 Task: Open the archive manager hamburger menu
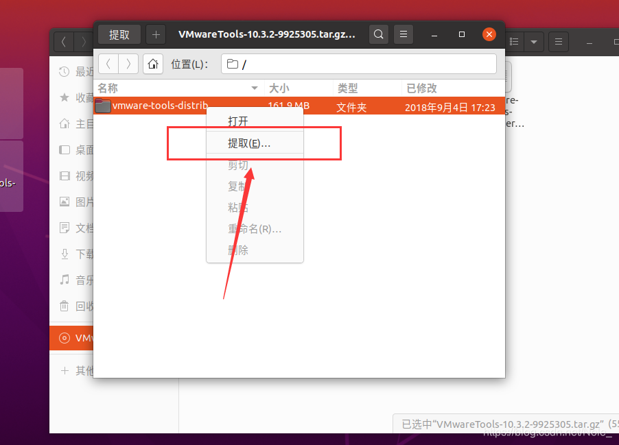click(404, 34)
